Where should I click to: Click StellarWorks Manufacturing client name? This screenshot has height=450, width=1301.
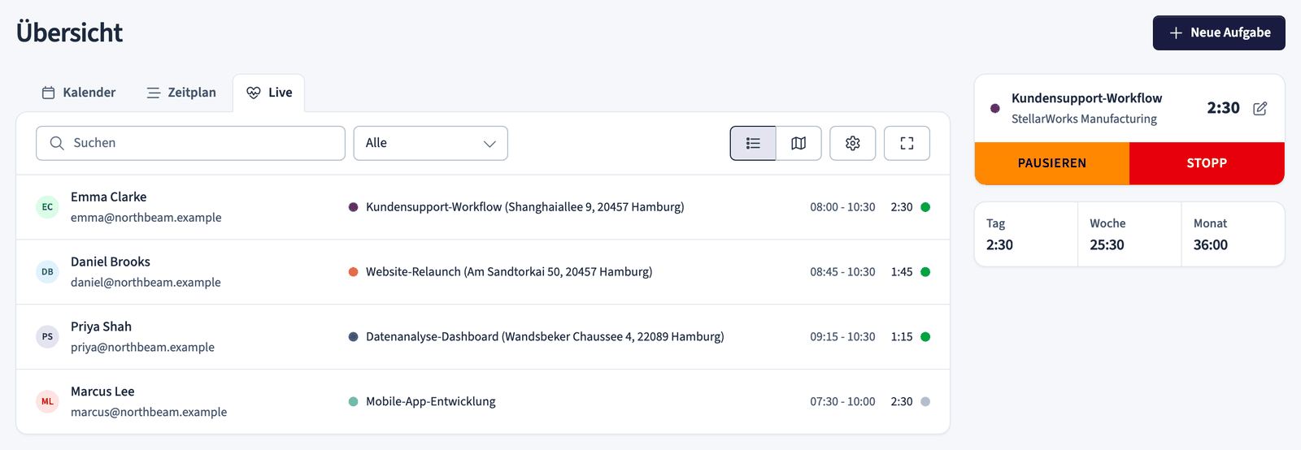point(1084,119)
